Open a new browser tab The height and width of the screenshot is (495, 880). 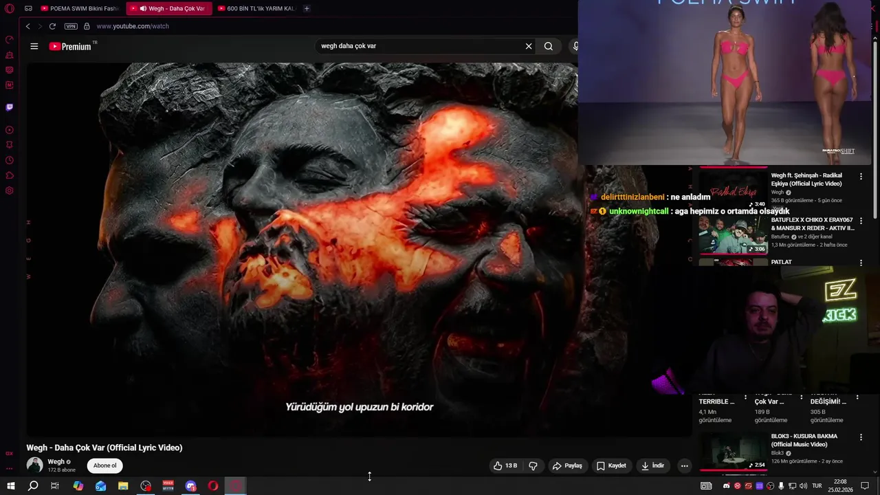[307, 8]
